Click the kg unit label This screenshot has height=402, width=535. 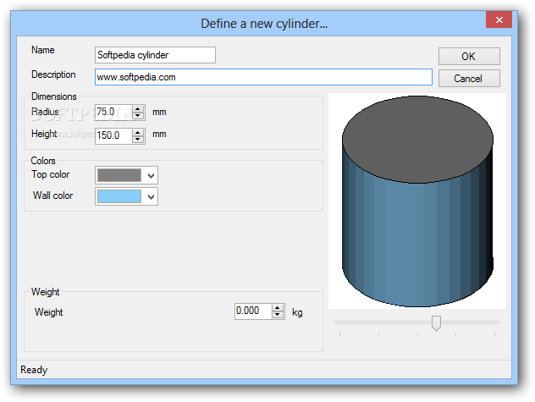[297, 312]
